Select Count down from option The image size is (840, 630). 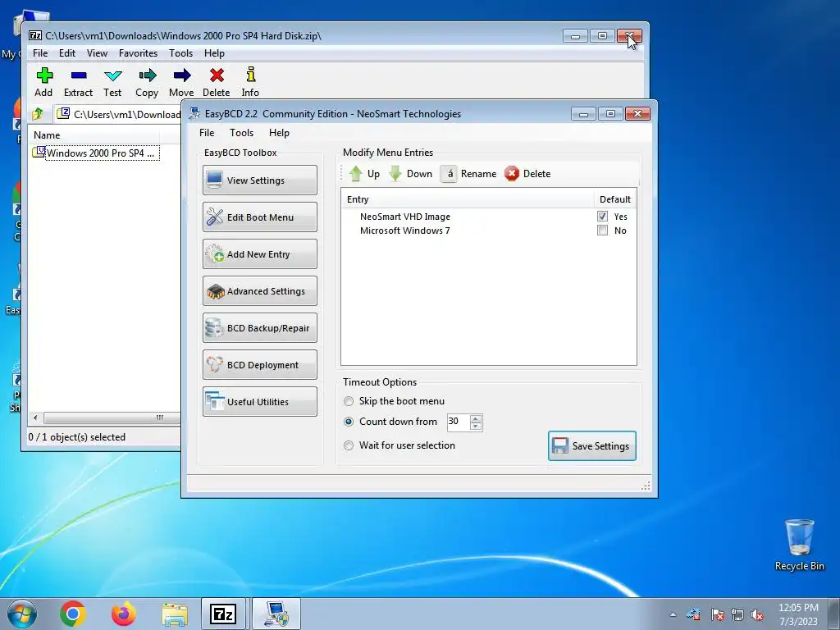(x=349, y=422)
